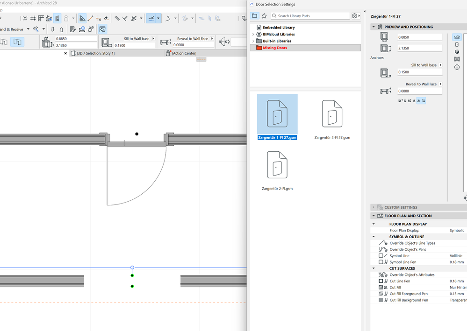Click the ruler toolbar icon
Screen dimensions: 467x331
[41, 18]
